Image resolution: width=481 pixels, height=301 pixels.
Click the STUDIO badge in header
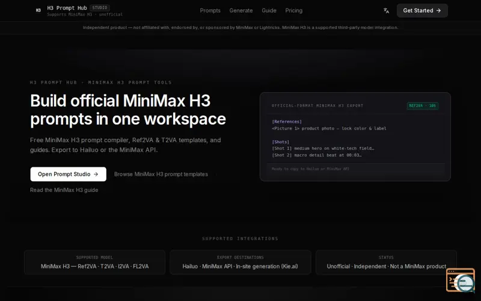[x=100, y=8]
